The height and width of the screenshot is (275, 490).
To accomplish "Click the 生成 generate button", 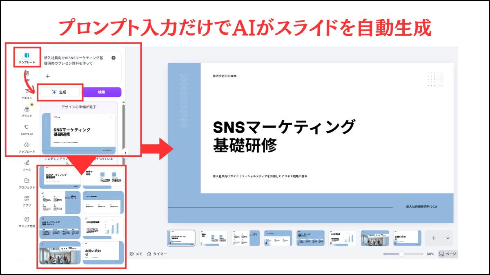I will 60,92.
